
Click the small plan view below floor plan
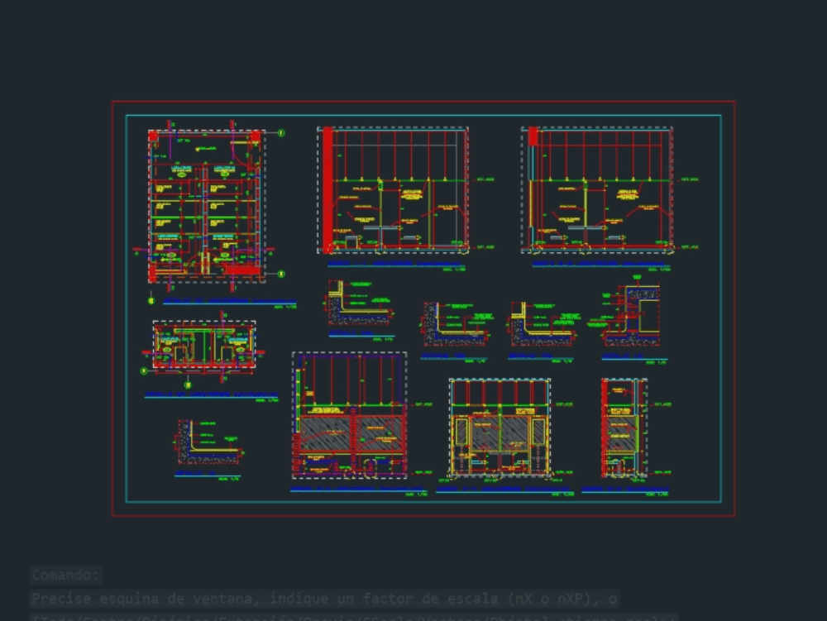(x=203, y=346)
